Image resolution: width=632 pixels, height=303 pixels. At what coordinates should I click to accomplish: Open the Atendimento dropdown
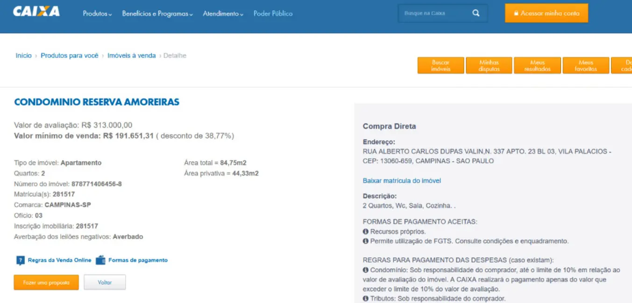point(223,14)
